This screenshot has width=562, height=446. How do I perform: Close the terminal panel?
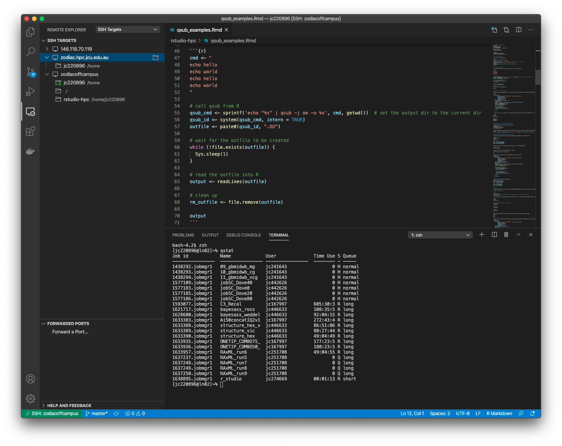point(531,235)
